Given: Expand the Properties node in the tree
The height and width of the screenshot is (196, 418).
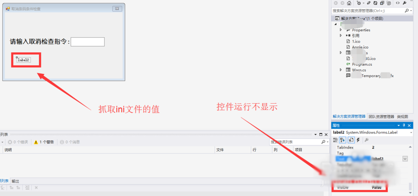Looking at the screenshot, I should pyautogui.click(x=341, y=30).
